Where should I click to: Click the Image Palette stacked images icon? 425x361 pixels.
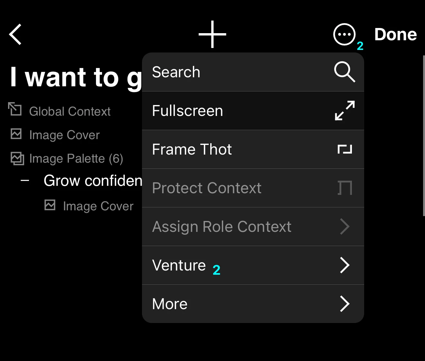pos(17,158)
